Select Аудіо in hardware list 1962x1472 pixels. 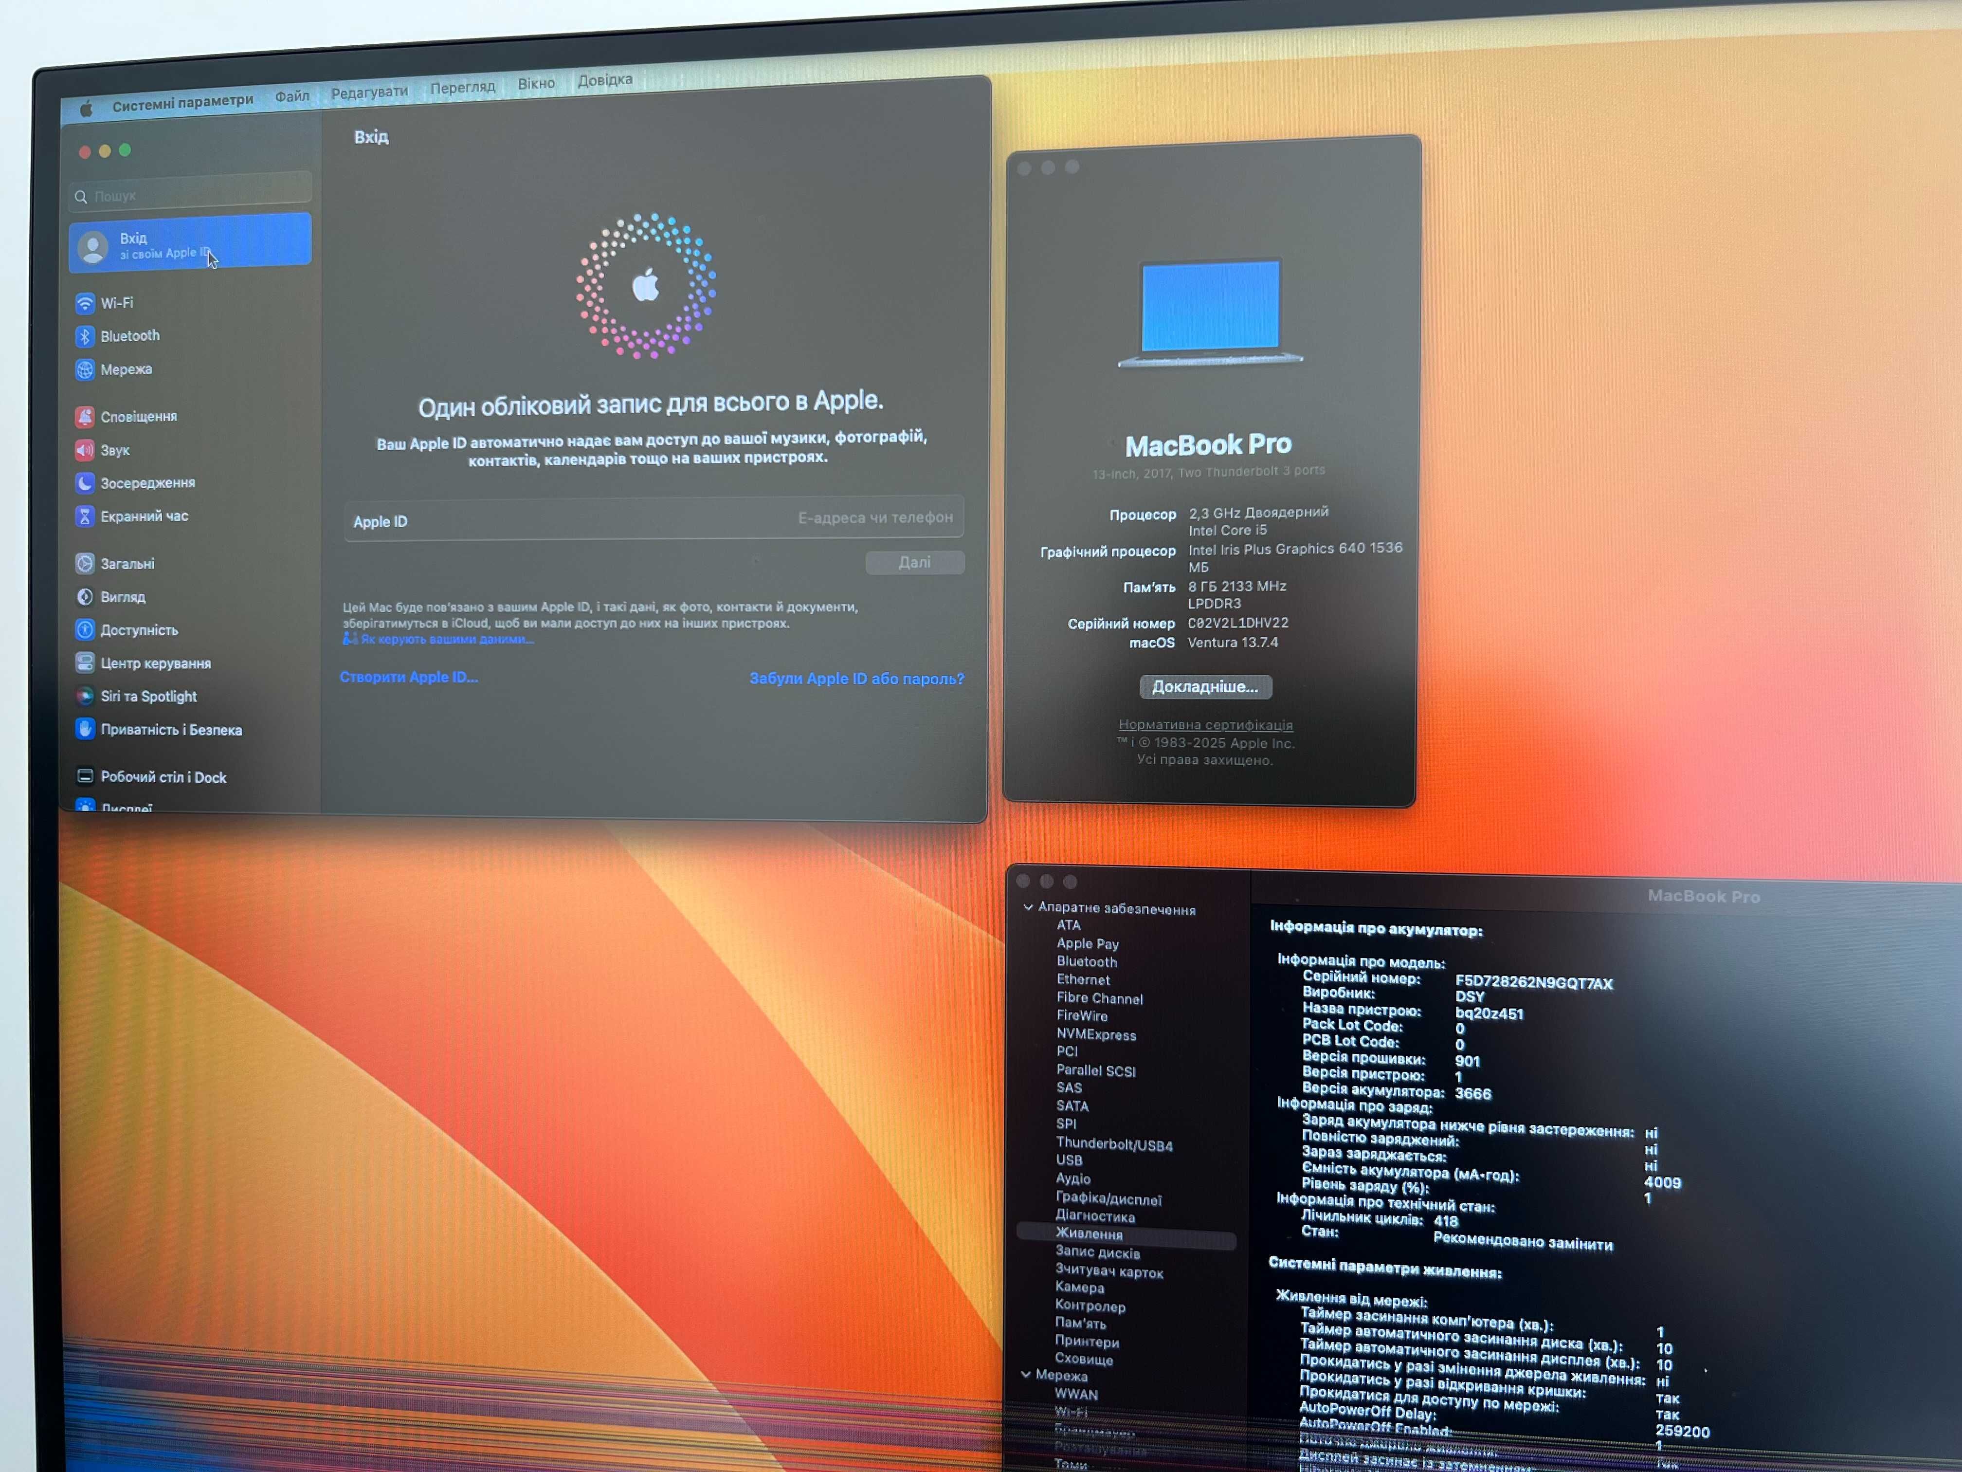tap(1072, 1179)
